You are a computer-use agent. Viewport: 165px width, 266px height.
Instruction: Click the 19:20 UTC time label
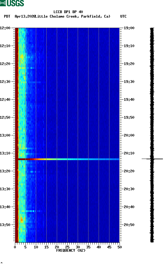coord(129,64)
